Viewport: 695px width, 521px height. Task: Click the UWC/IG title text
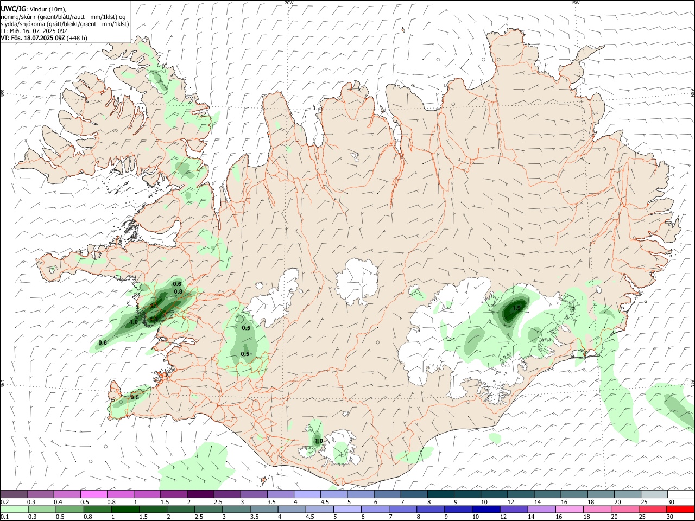coord(13,9)
